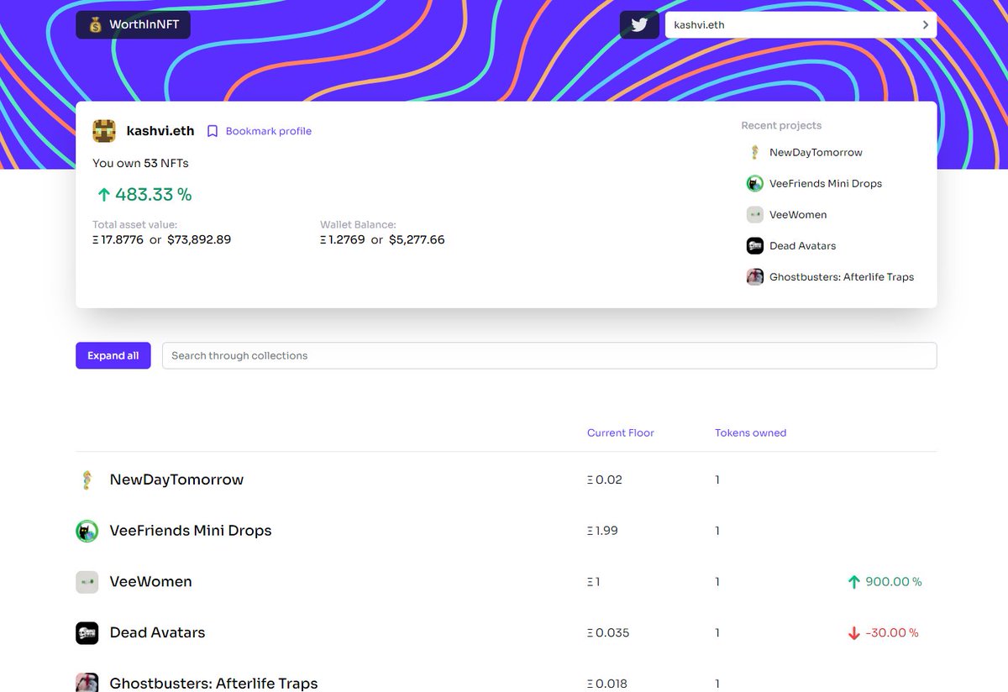This screenshot has width=1008, height=692.
Task: Click the red down arrow beside -30.00 %
Action: pos(854,633)
